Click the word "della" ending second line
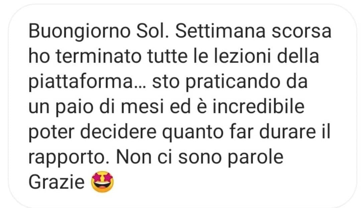 (298, 57)
